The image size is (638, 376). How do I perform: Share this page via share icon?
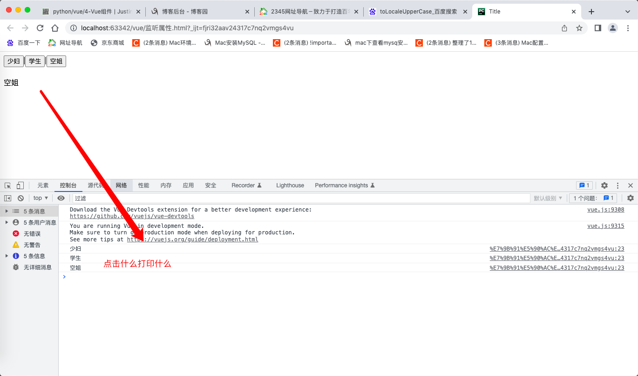[x=564, y=28]
